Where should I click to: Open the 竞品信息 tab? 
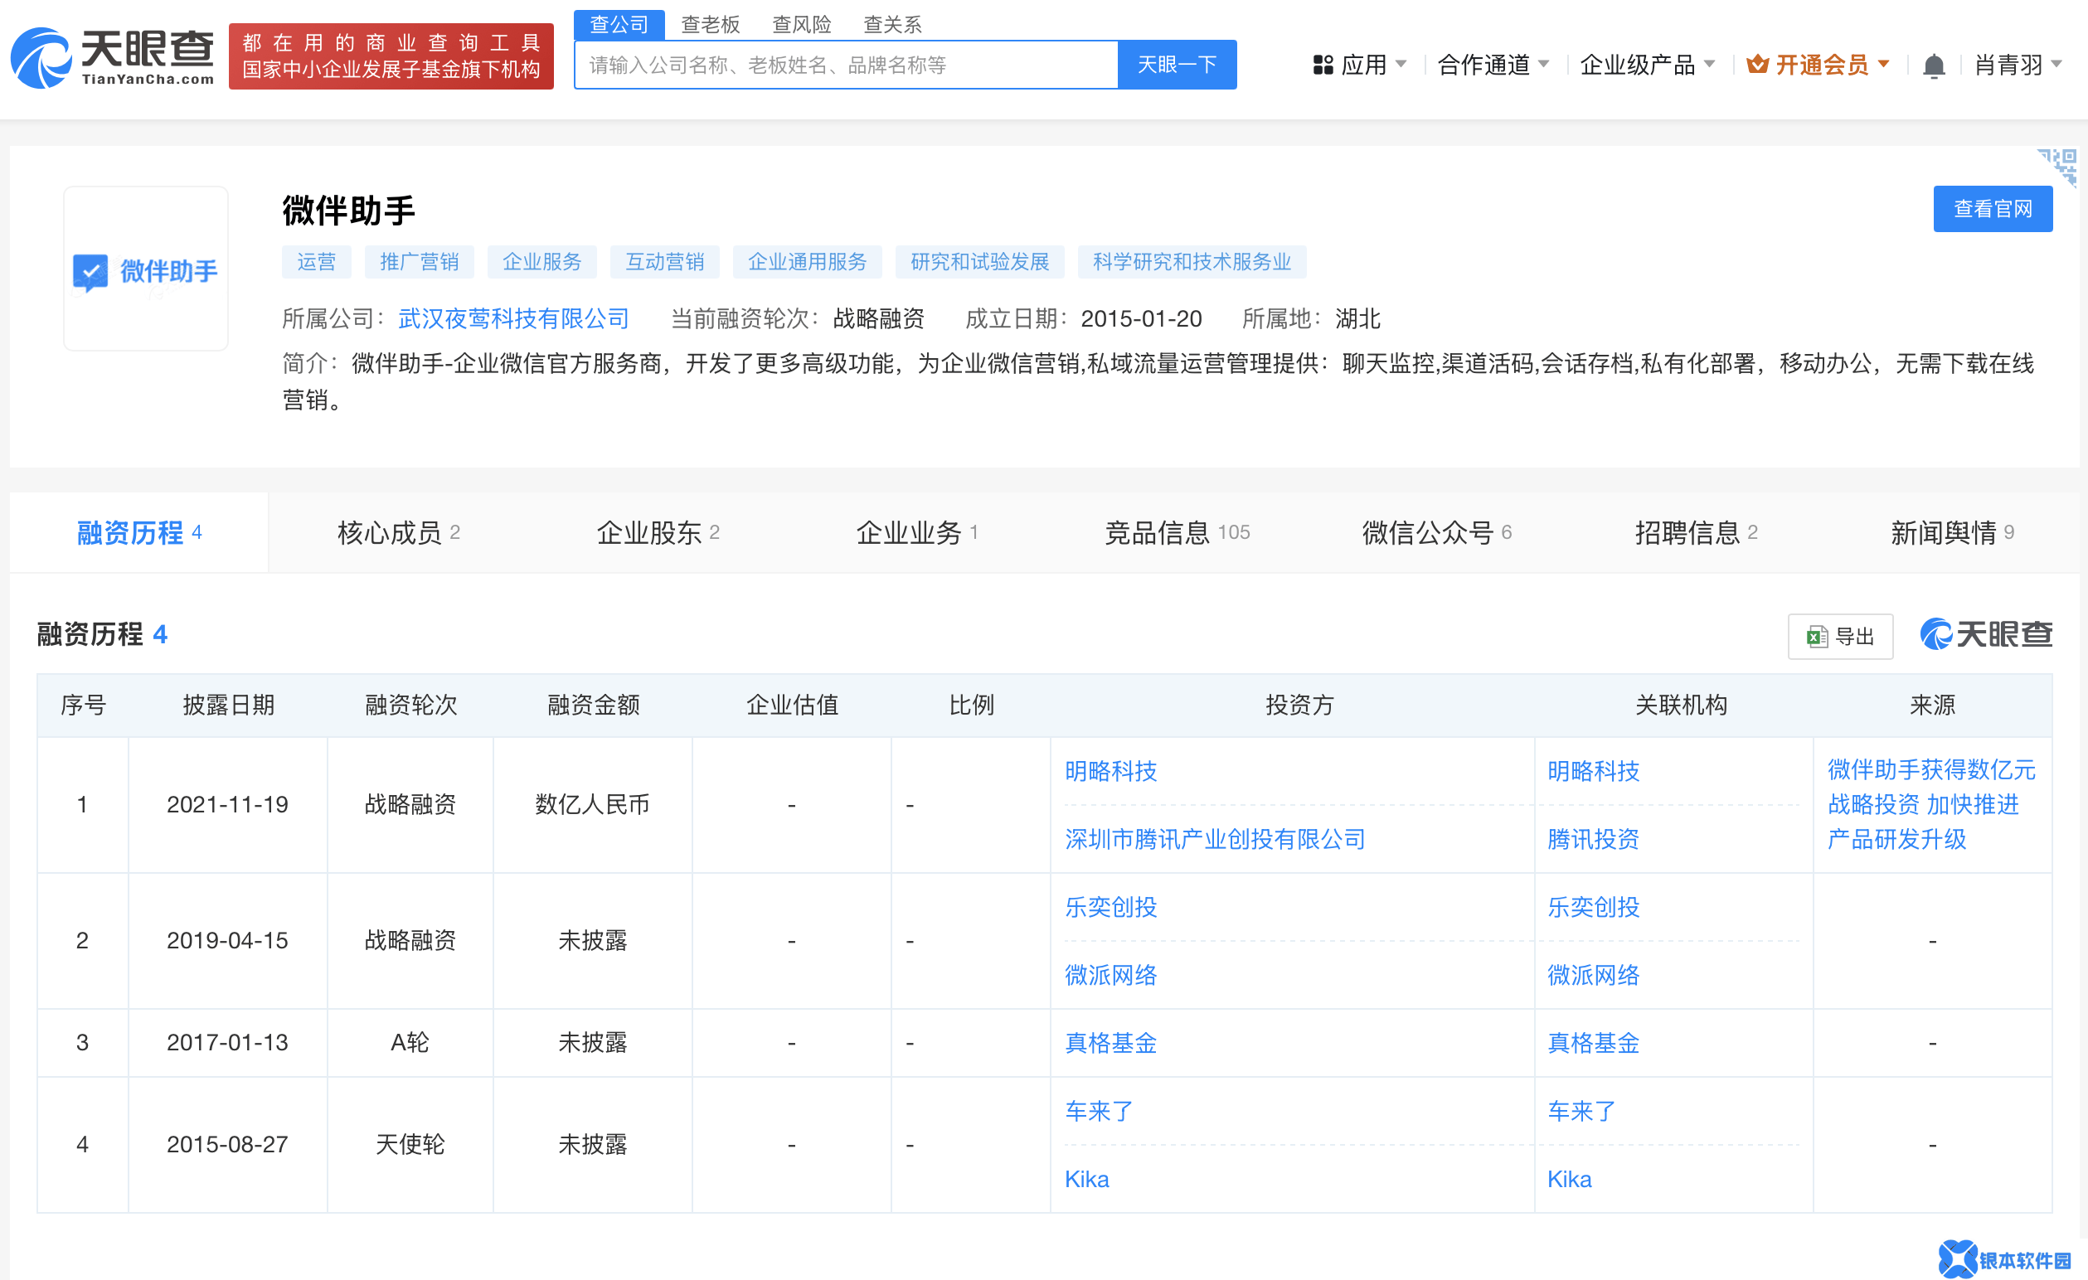point(1176,532)
